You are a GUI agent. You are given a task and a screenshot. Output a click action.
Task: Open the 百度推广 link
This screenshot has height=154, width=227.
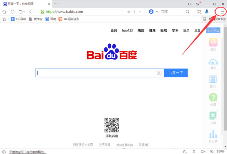click(x=144, y=145)
